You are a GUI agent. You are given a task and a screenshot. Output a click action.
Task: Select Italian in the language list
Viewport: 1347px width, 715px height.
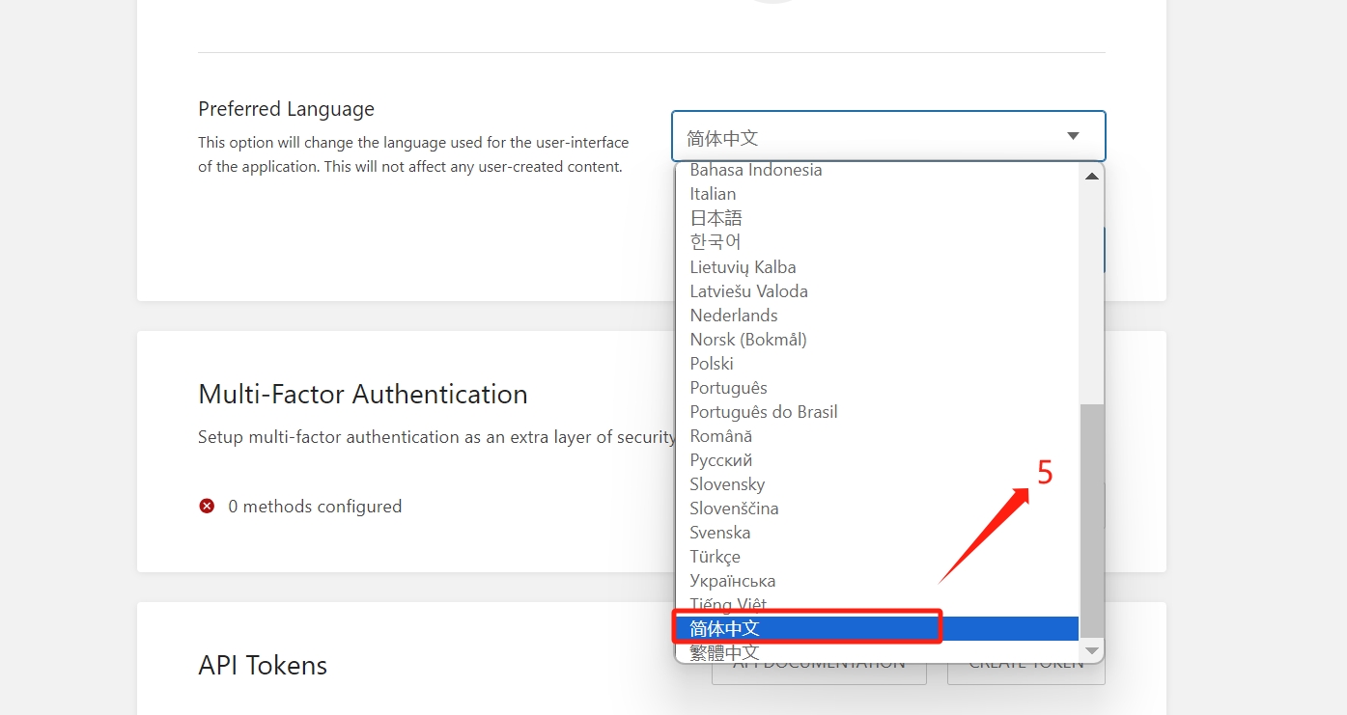tap(877, 194)
